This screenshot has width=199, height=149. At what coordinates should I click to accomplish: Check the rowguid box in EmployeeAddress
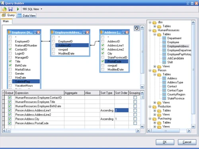(x=53, y=49)
